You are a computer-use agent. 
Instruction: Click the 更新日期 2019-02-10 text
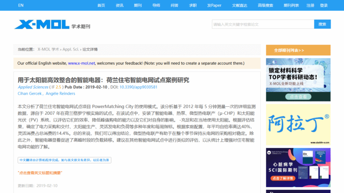[x=38, y=186]
